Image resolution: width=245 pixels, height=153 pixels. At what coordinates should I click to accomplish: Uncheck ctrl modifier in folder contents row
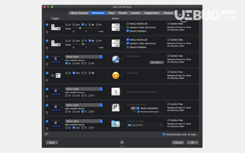[x=74, y=128]
